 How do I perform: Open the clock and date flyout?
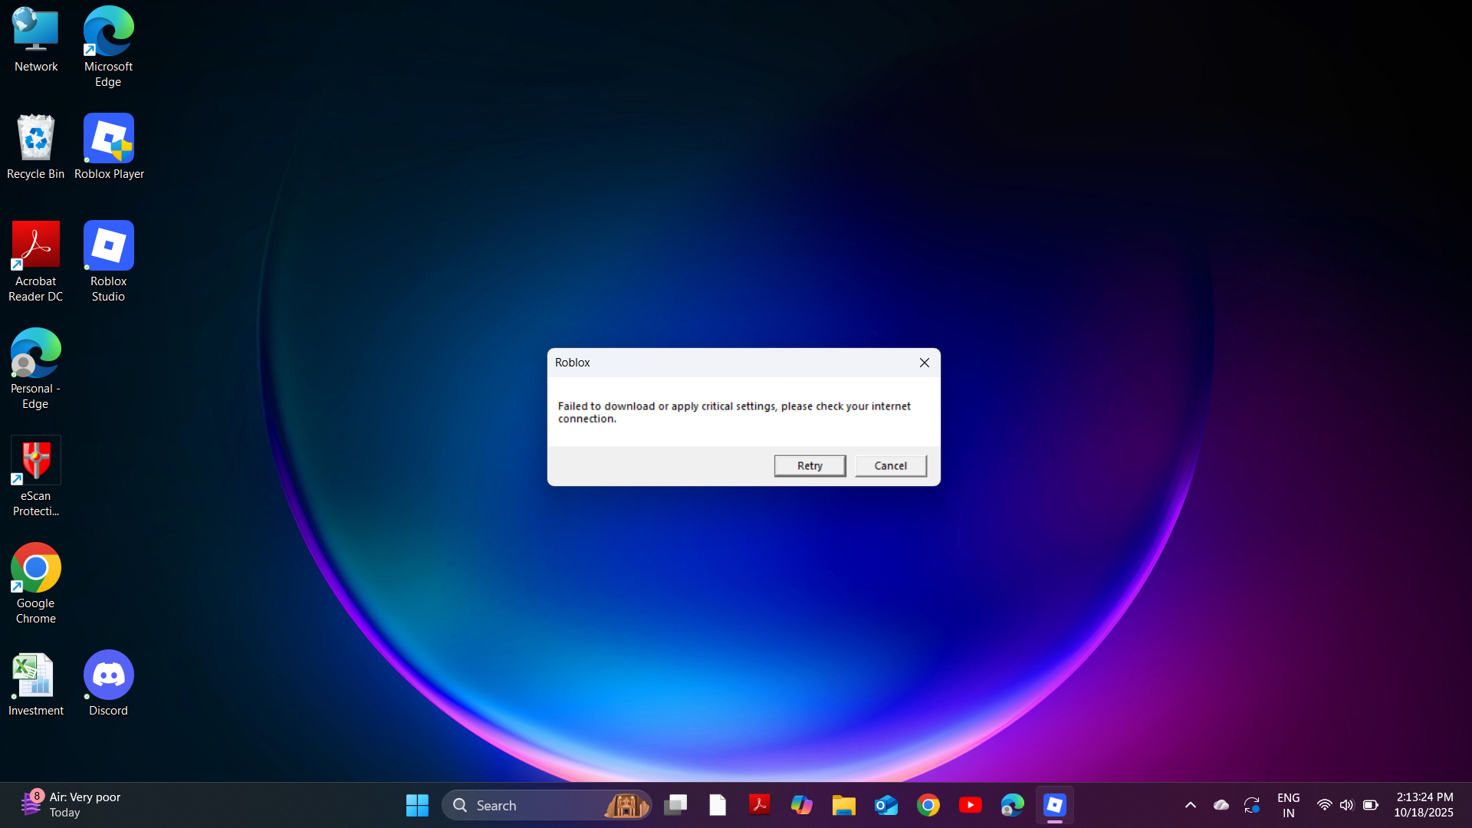(1424, 805)
